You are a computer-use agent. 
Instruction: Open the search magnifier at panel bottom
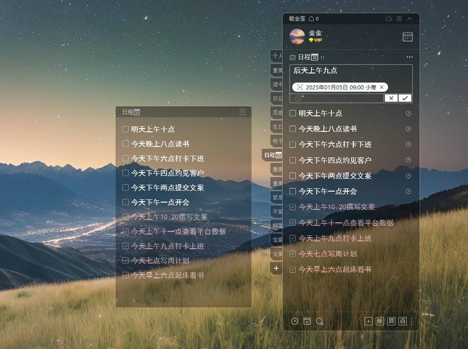tap(319, 321)
